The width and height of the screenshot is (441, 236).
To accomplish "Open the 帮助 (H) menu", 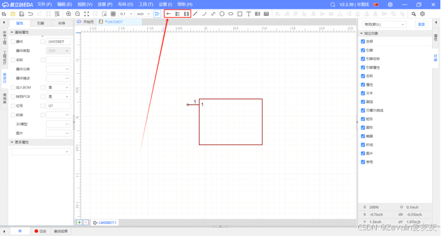I will (x=185, y=4).
